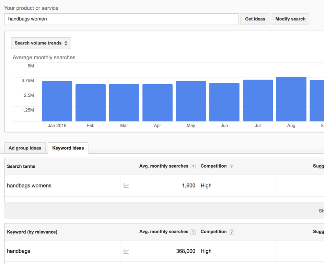Select the handbags keyword row text
This screenshot has height=264, width=324.
(x=19, y=251)
